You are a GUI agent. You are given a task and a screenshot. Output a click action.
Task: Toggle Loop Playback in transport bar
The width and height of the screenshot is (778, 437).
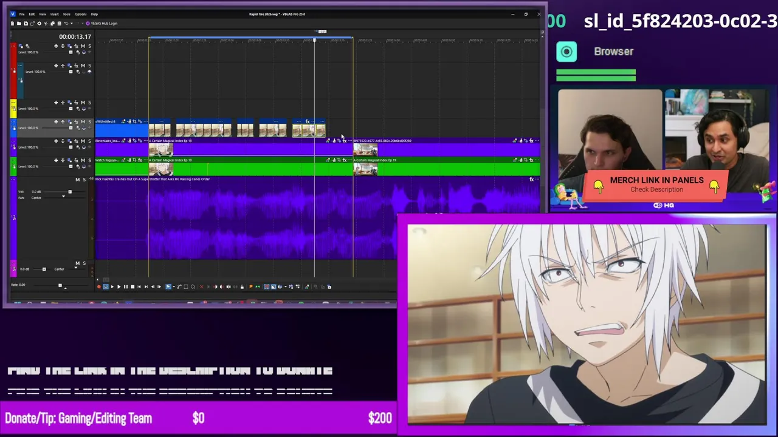106,286
